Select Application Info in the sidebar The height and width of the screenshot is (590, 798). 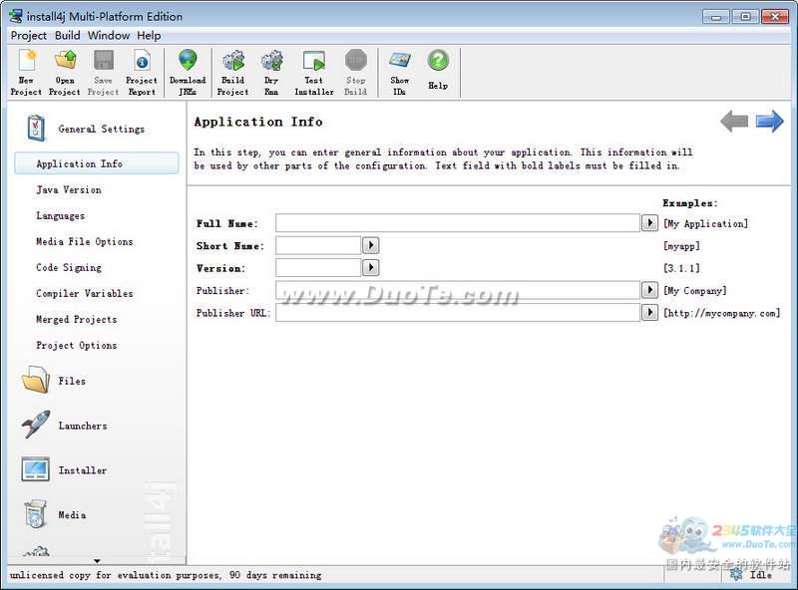coord(97,163)
